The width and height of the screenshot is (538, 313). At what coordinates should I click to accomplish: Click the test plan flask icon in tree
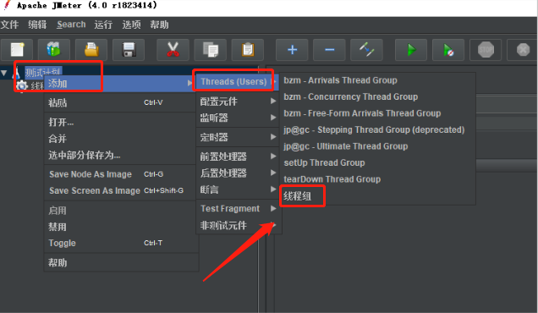[16, 73]
